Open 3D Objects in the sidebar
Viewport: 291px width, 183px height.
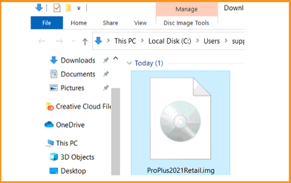[78, 157]
